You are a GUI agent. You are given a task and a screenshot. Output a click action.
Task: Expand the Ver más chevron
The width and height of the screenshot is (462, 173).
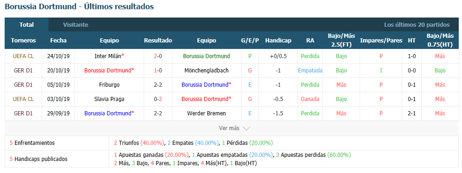coord(247,128)
